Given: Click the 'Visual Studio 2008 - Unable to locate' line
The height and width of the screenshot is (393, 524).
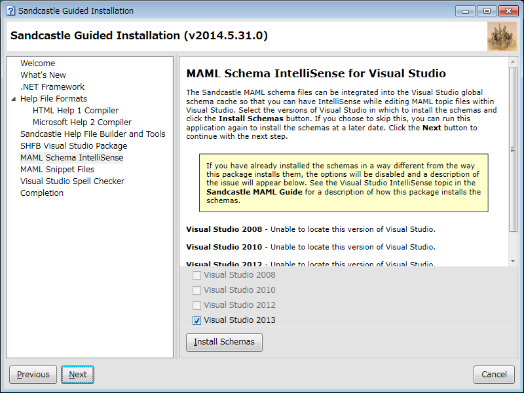Looking at the screenshot, I should [310, 230].
